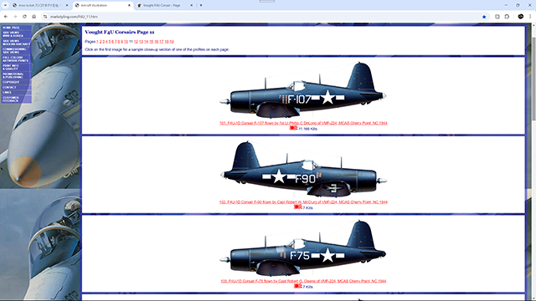Open the Chrome three-dot menu
Screen dimensions: 536x301
coord(530,17)
